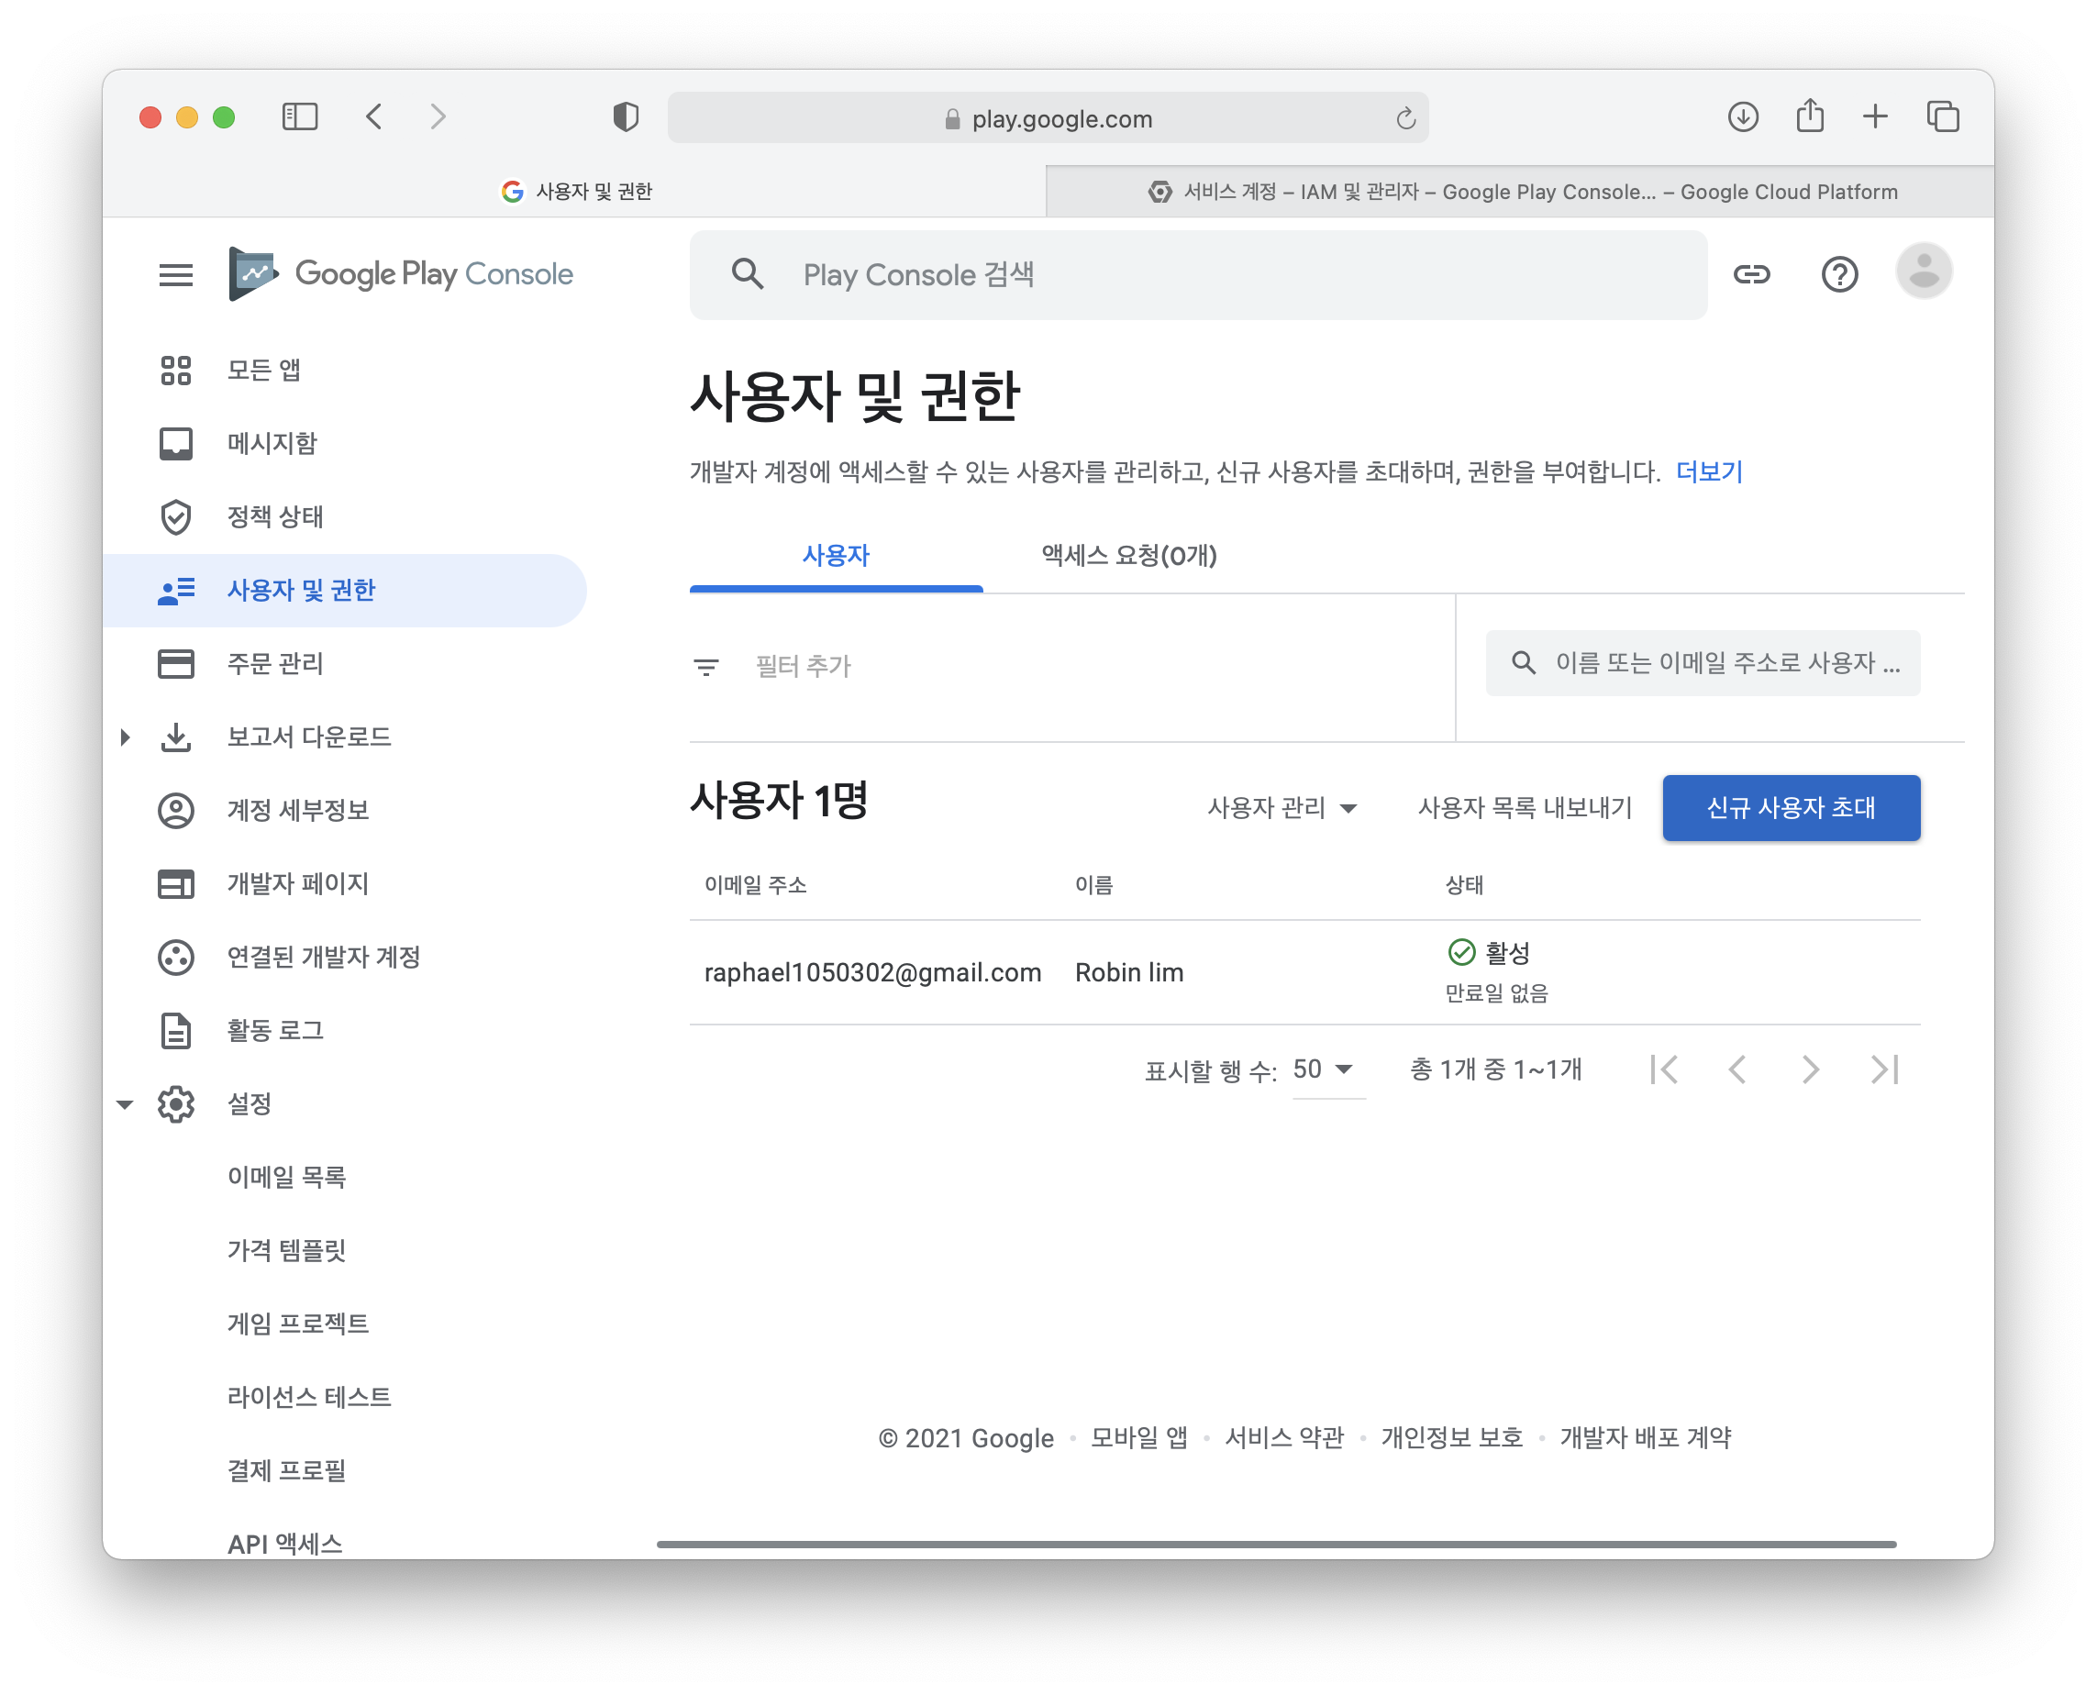Switch to 액세스 요청(0개) tab

[1128, 556]
